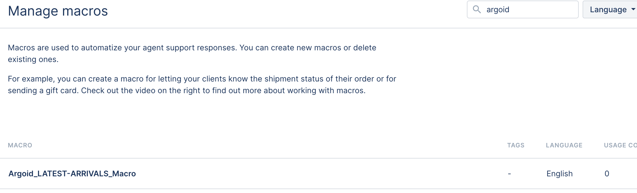Sort by the USAGE count column header

(620, 145)
